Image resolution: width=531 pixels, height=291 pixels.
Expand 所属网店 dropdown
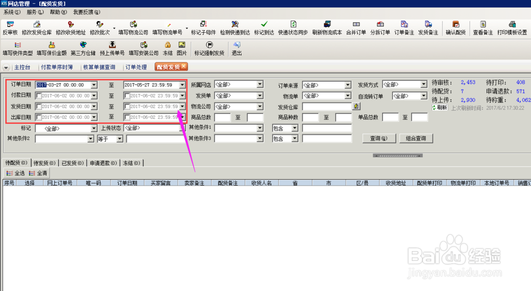(x=260, y=84)
